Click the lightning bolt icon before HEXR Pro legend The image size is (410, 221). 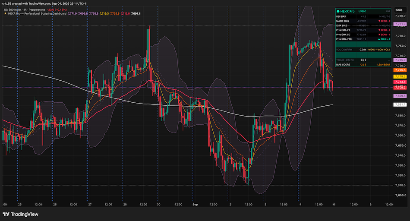click(x=5, y=13)
